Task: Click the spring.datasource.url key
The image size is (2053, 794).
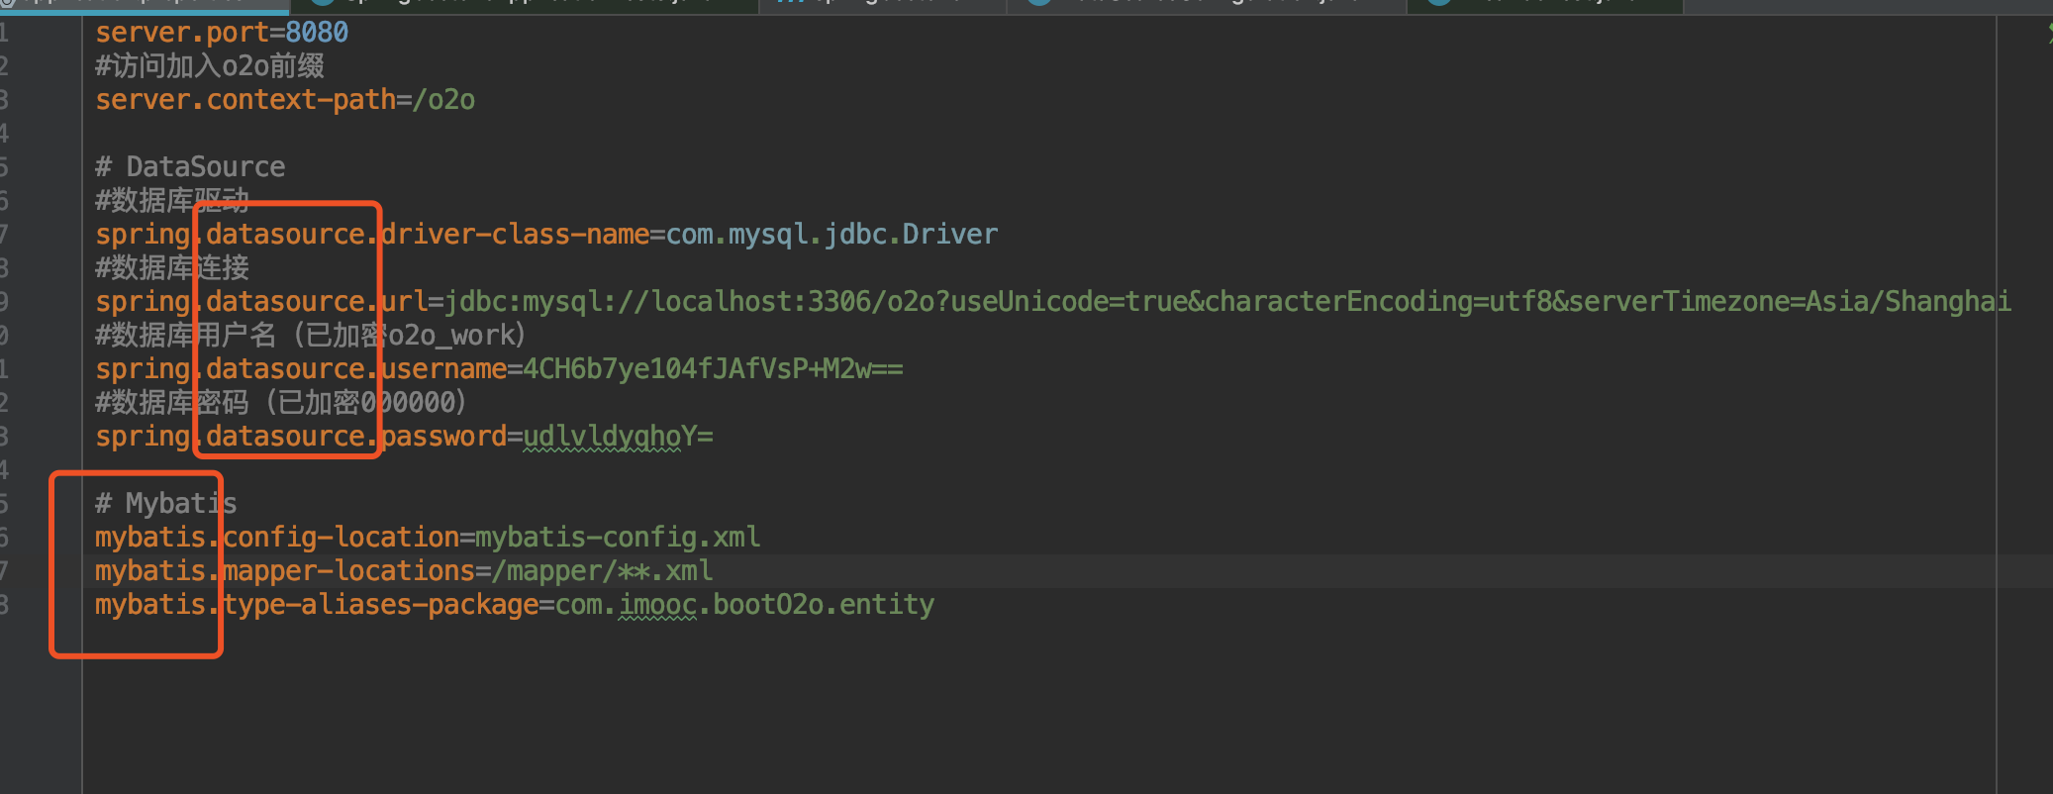Action: pos(261,302)
